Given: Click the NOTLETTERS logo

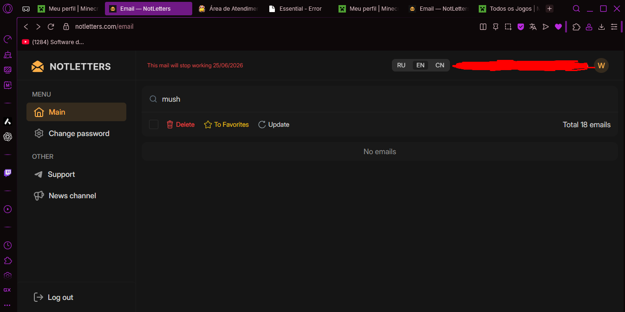Looking at the screenshot, I should [x=71, y=66].
